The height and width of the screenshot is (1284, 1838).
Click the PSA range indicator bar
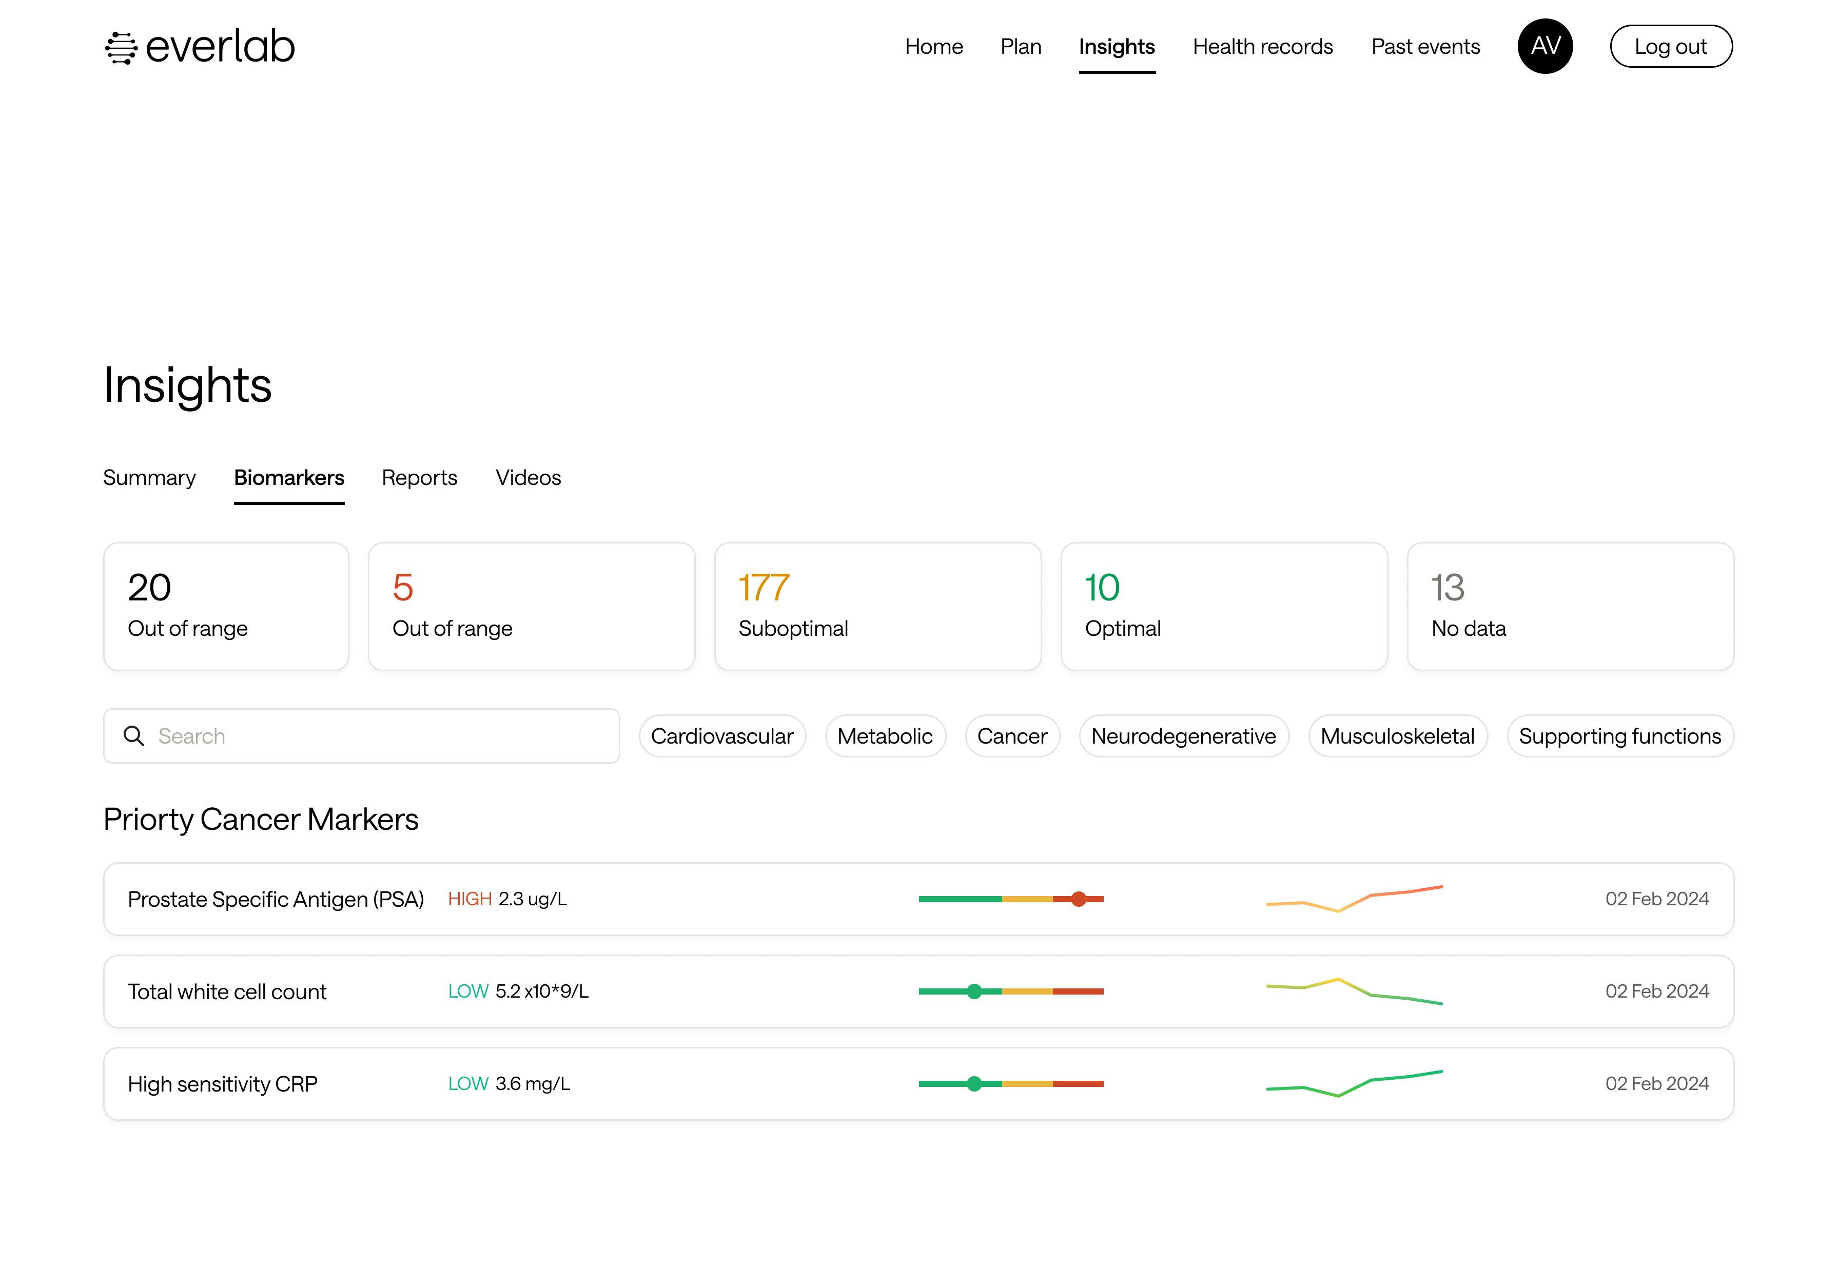1010,899
